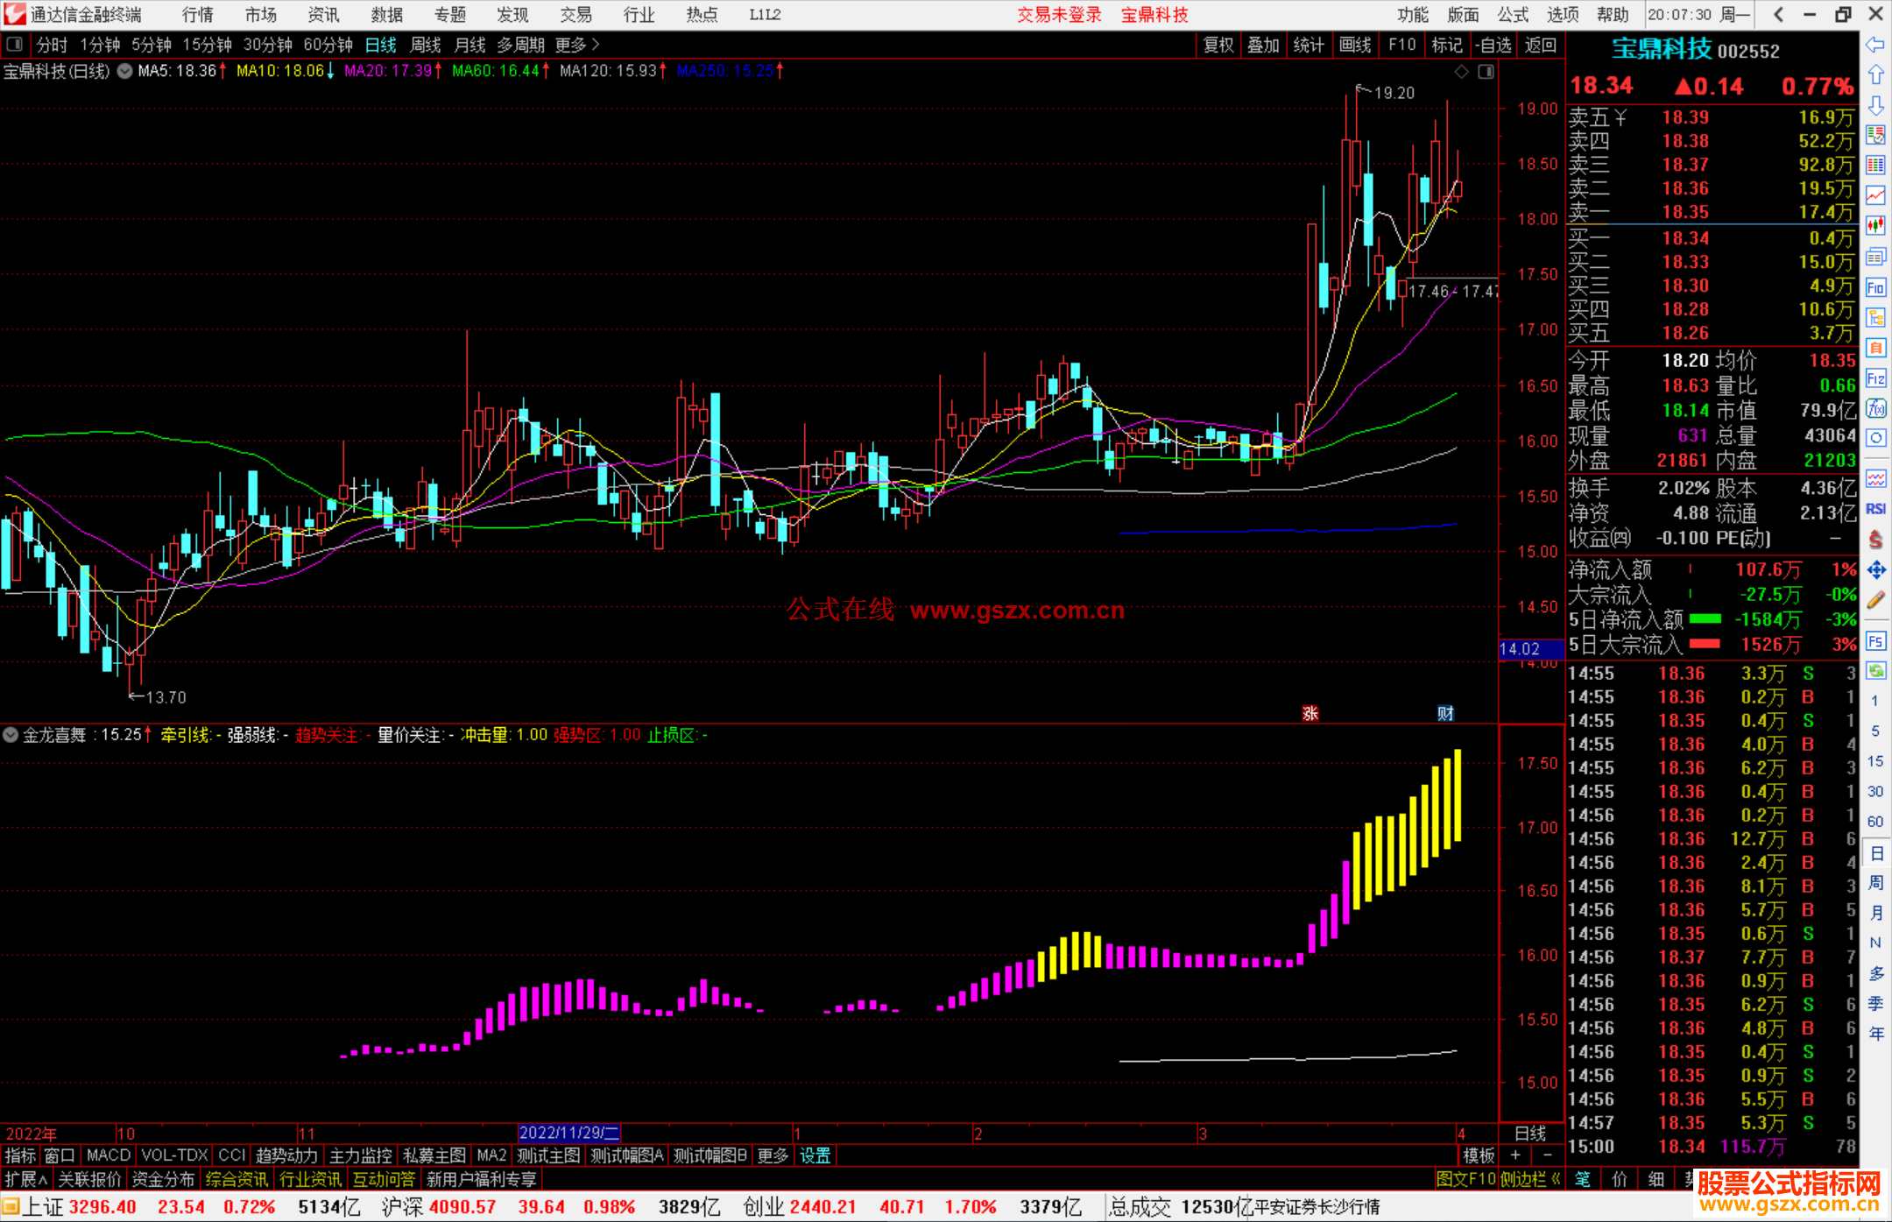The width and height of the screenshot is (1892, 1222).
Task: Expand 更多 timeframe options in period bar
Action: pos(577,45)
